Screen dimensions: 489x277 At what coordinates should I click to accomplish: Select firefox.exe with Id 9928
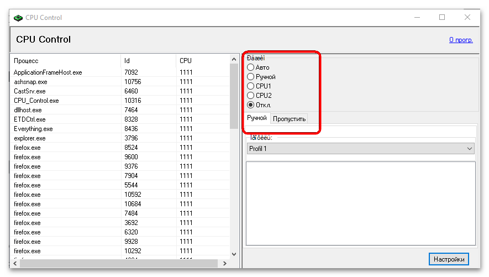[x=120, y=242]
